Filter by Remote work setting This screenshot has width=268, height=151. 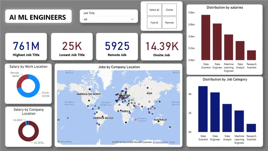coord(169,22)
